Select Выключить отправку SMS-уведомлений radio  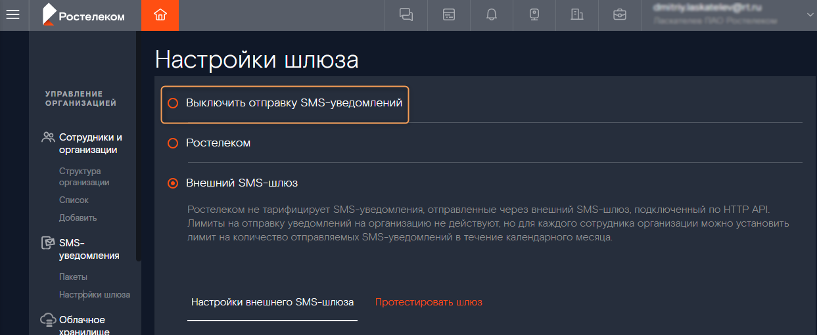tap(173, 103)
